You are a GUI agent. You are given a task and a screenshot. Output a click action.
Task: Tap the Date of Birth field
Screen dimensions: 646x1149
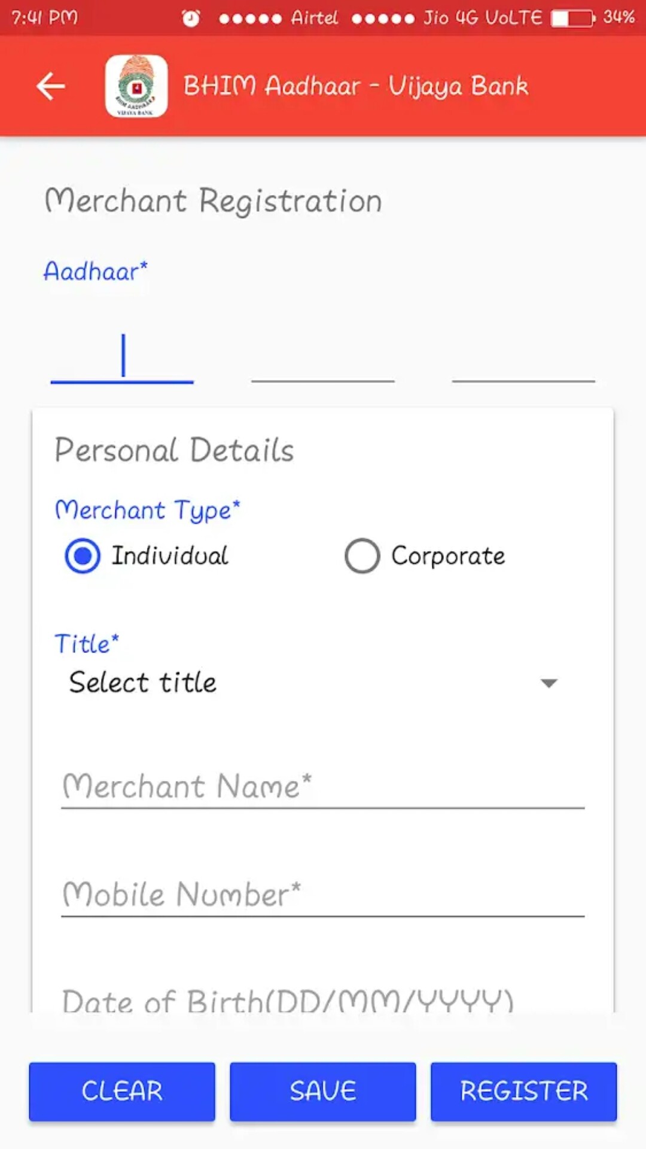[322, 999]
